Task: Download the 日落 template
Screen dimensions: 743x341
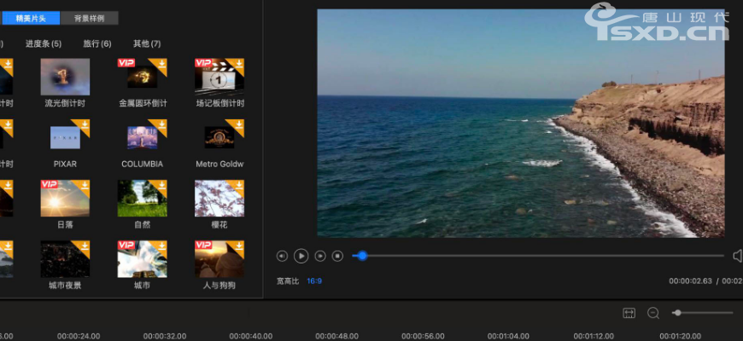Action: [85, 185]
